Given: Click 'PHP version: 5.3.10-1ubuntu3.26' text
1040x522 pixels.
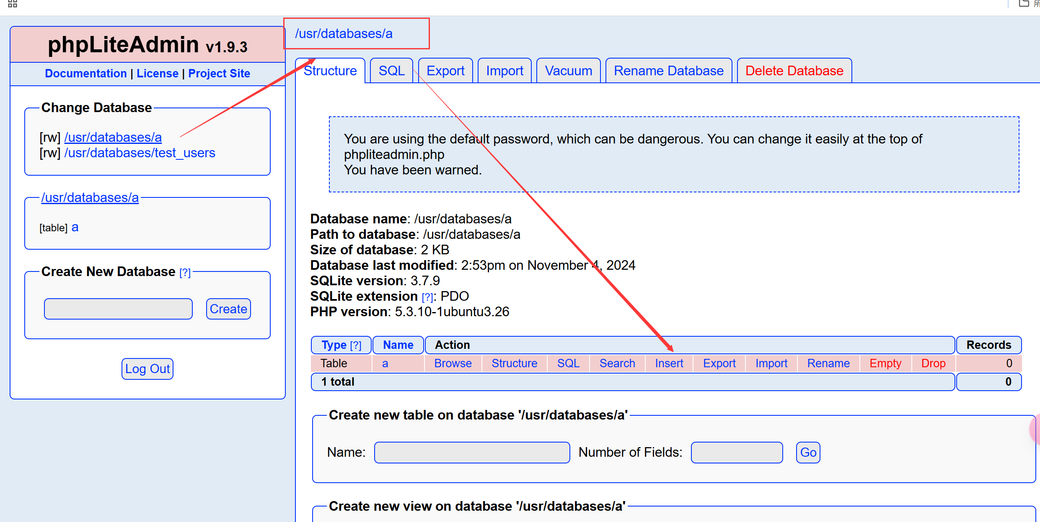Looking at the screenshot, I should [410, 312].
